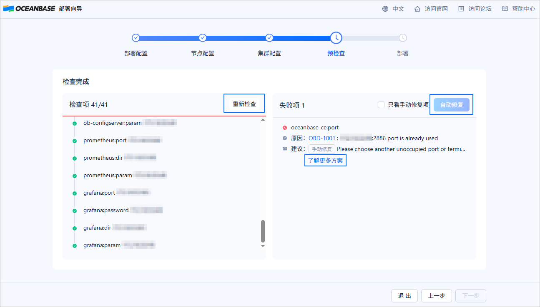Click the home icon for 访问官网
540x307 pixels.
(x=417, y=9)
